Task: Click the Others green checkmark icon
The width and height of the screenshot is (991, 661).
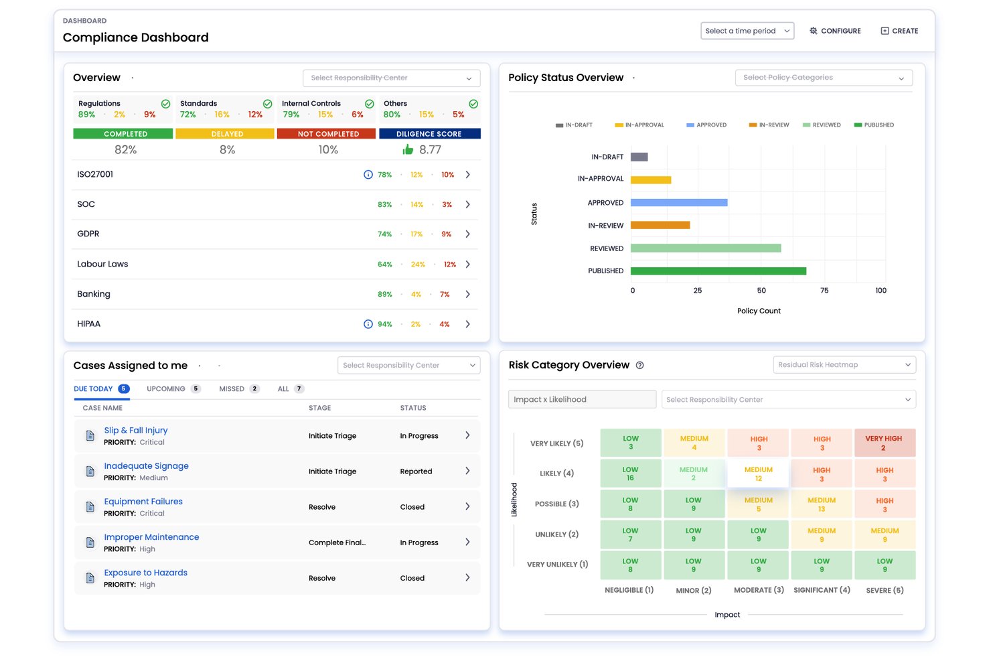Action: click(x=473, y=104)
